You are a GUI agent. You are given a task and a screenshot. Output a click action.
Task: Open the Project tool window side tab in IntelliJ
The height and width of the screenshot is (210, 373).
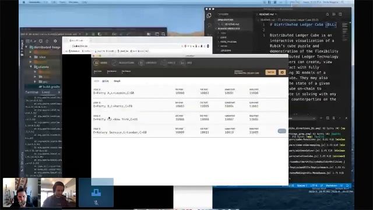(22, 48)
